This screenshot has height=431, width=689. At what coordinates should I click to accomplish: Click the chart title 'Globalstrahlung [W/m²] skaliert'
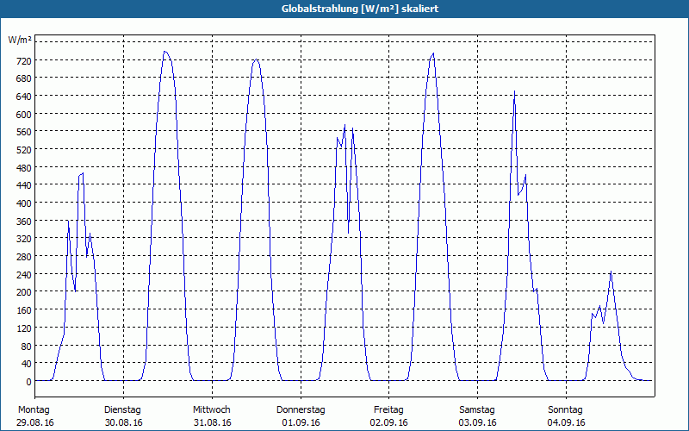[360, 9]
